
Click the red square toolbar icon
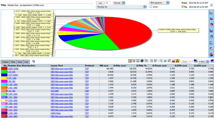[x=173, y=61]
